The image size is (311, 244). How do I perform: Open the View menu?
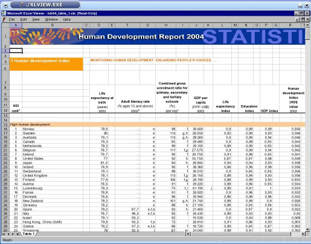[36, 19]
